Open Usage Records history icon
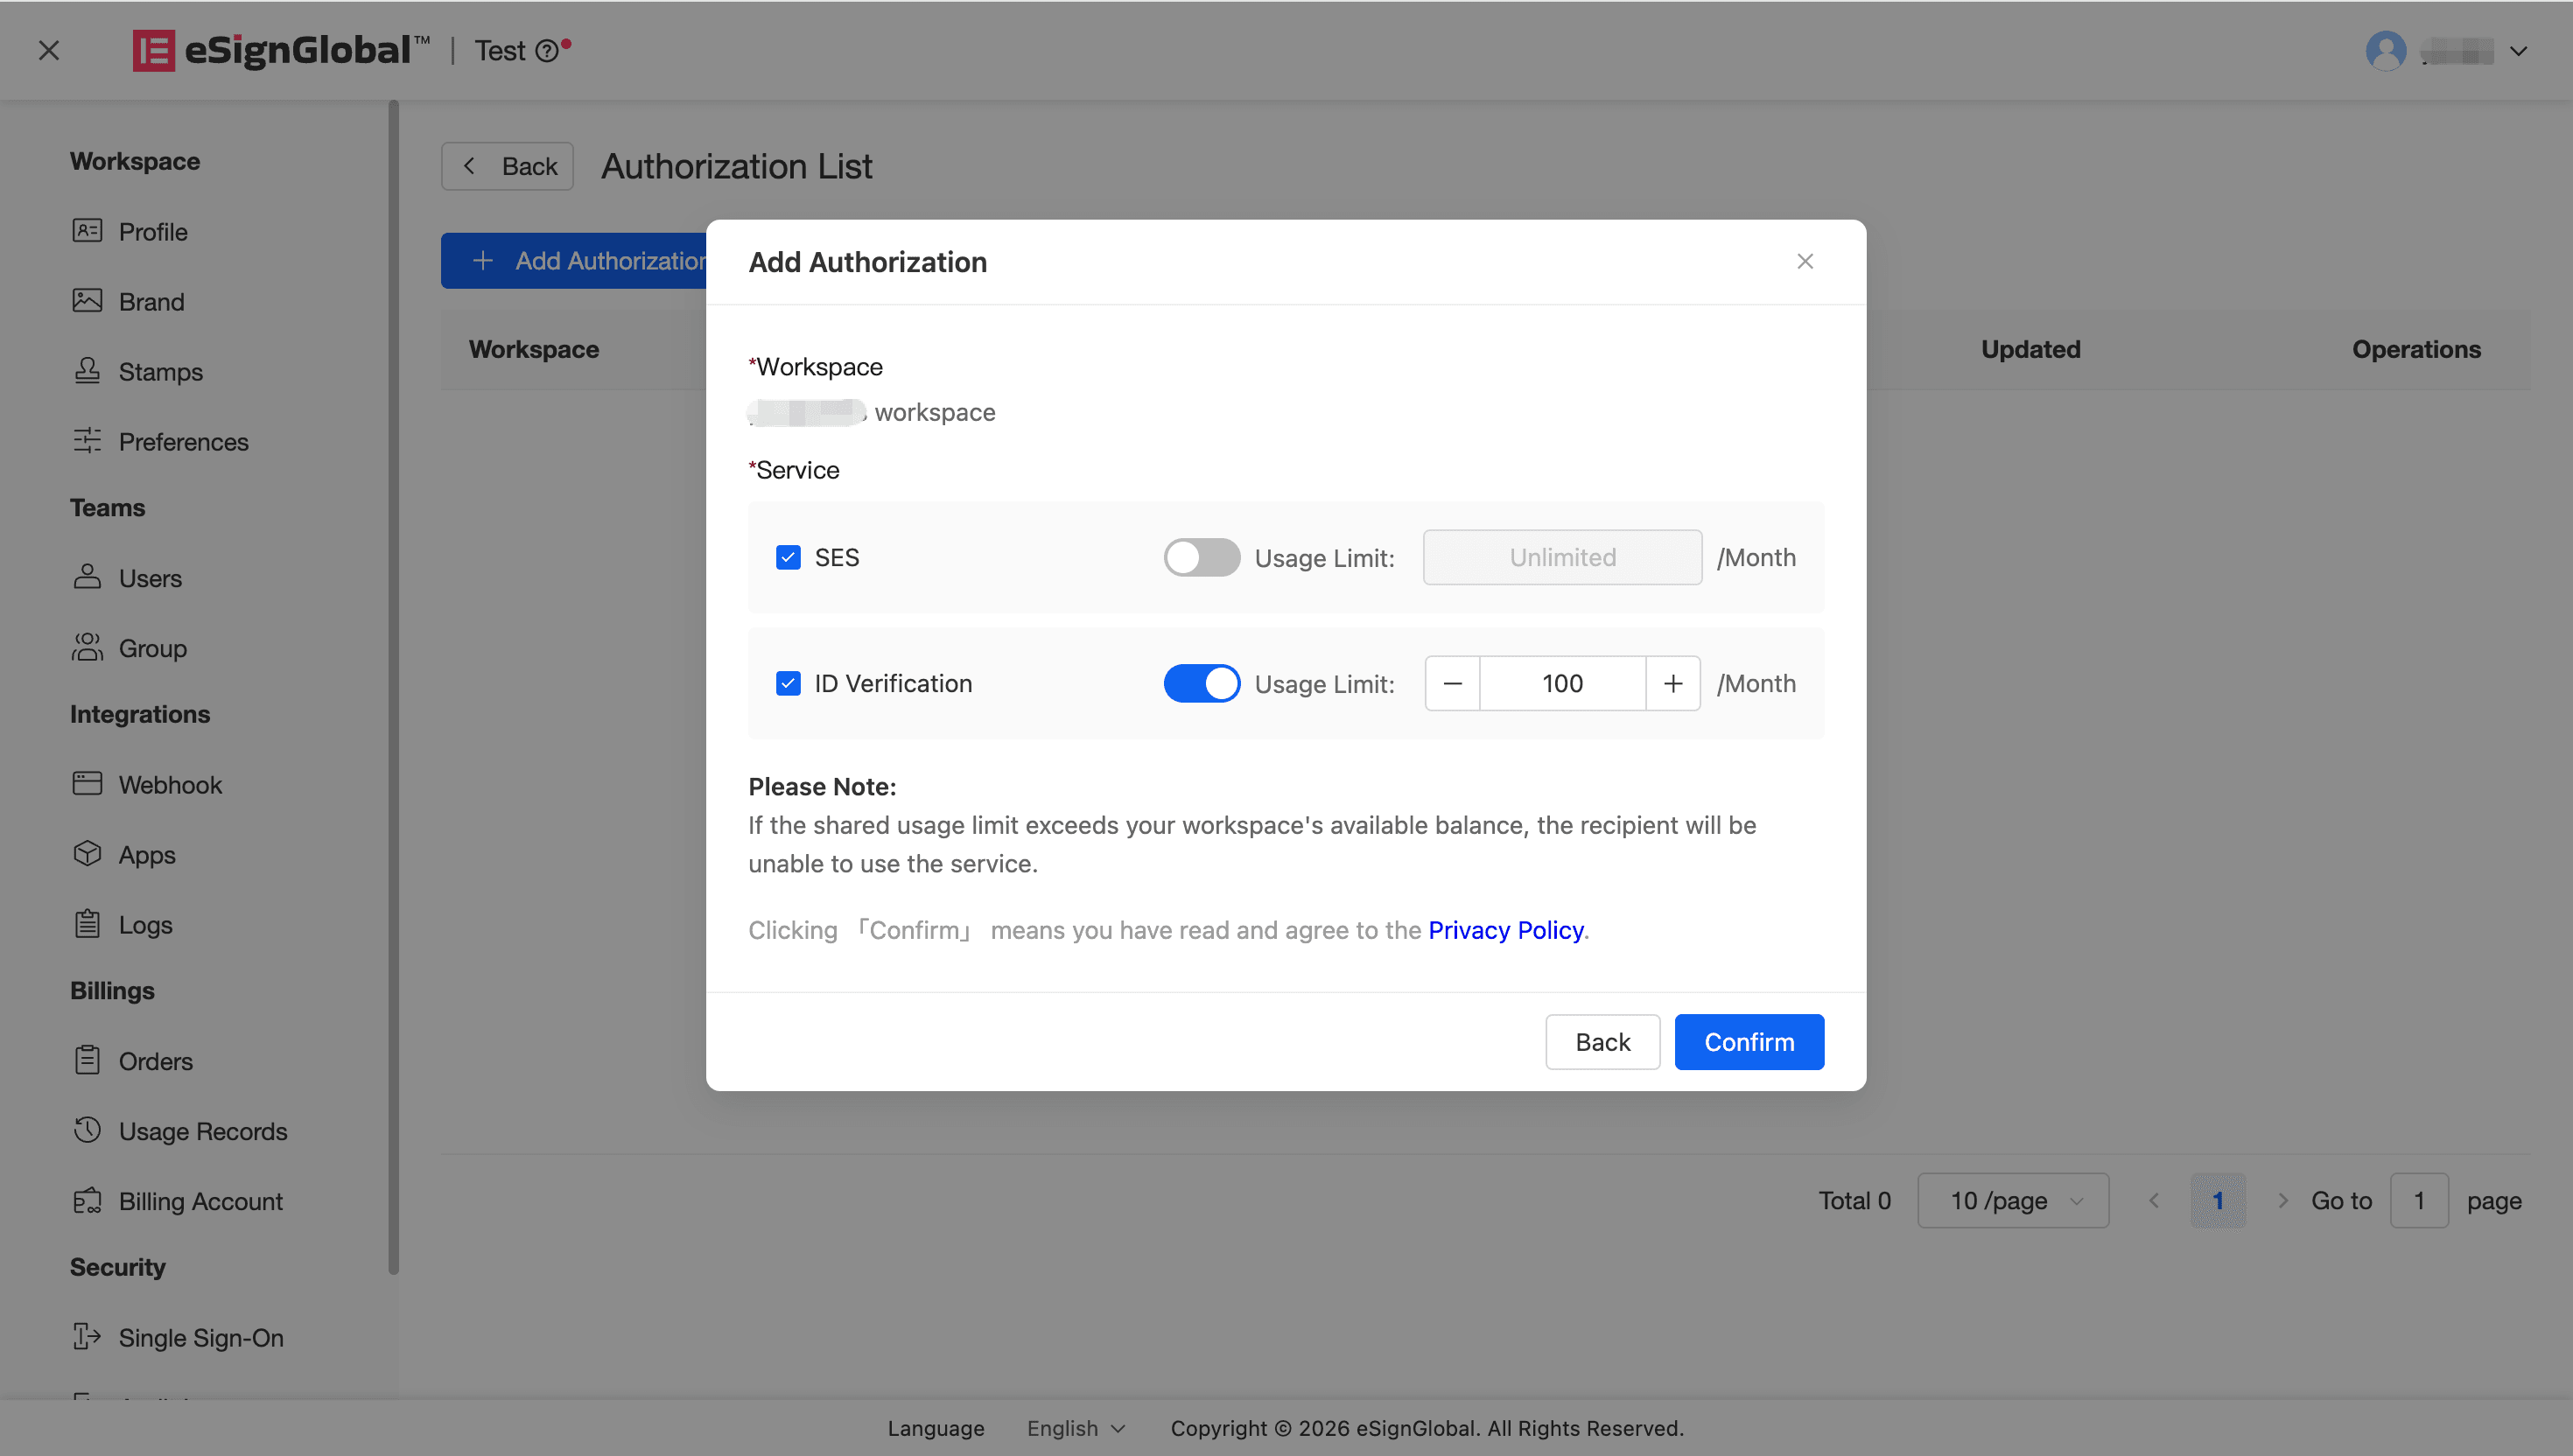 tap(87, 1130)
